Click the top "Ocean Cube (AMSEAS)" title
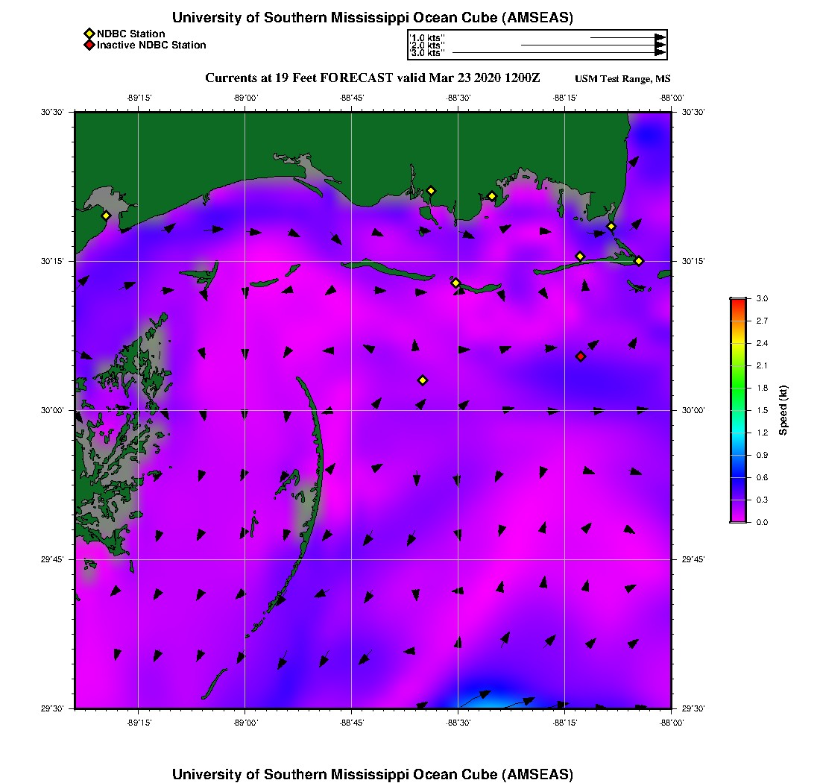Image resolution: width=820 pixels, height=783 pixels. (x=373, y=18)
